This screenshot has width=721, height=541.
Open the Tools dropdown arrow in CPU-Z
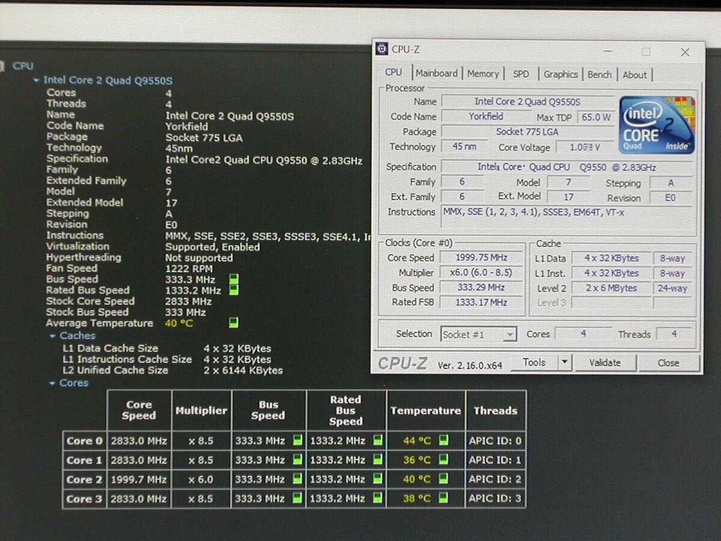click(x=564, y=362)
